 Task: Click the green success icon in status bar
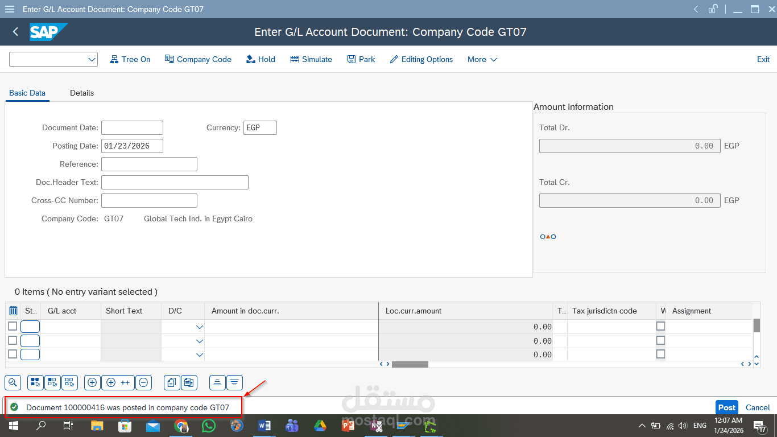(14, 407)
